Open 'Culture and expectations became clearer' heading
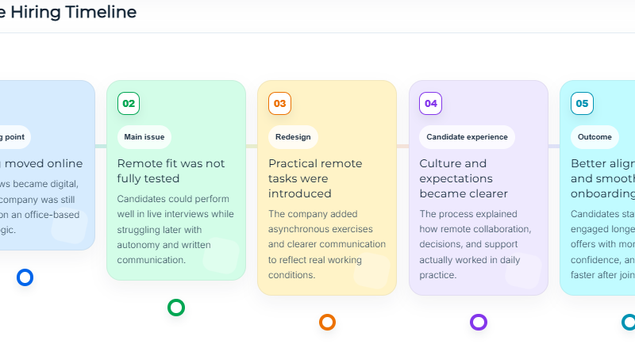The width and height of the screenshot is (635, 344). click(464, 178)
